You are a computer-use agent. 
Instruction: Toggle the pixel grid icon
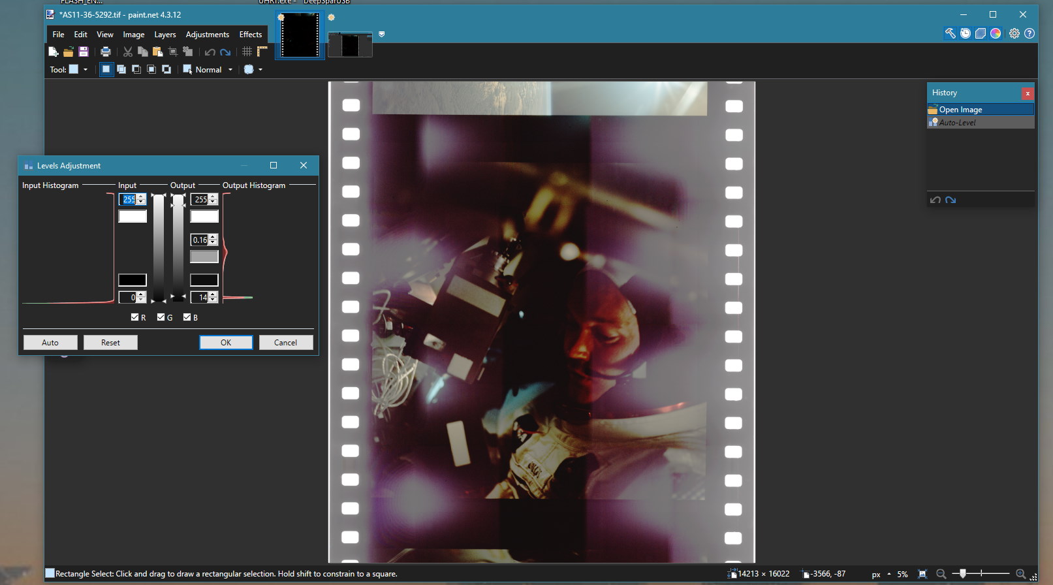[x=247, y=52]
